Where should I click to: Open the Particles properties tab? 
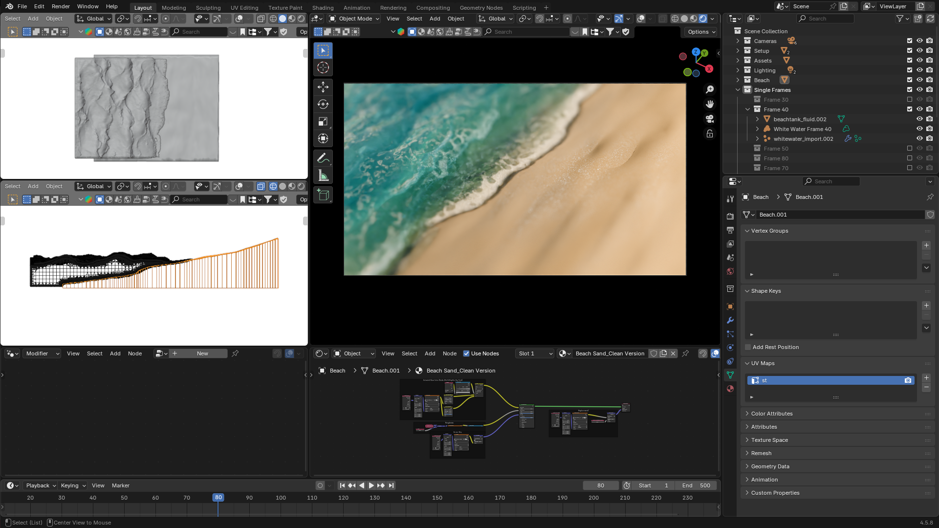[x=730, y=334]
